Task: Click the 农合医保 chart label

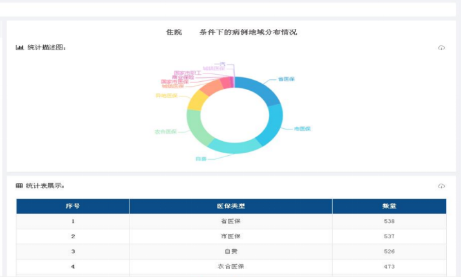Action: [x=165, y=131]
